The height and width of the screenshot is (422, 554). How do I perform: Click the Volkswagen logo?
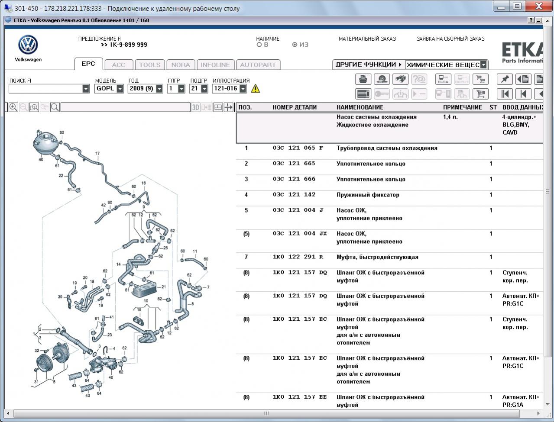(28, 45)
